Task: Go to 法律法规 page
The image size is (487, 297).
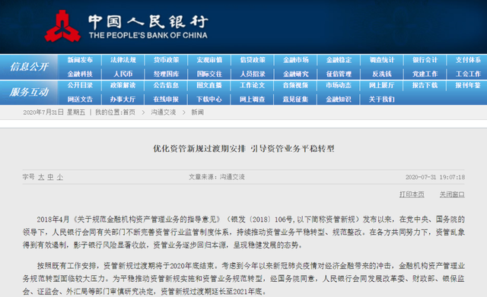Action: point(123,60)
